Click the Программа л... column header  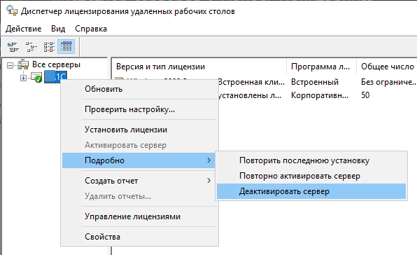tap(321, 67)
